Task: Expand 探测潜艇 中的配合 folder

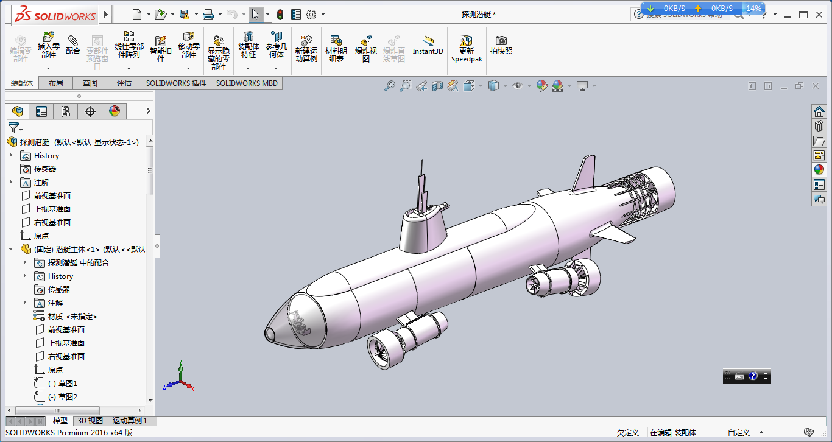Action: point(25,262)
